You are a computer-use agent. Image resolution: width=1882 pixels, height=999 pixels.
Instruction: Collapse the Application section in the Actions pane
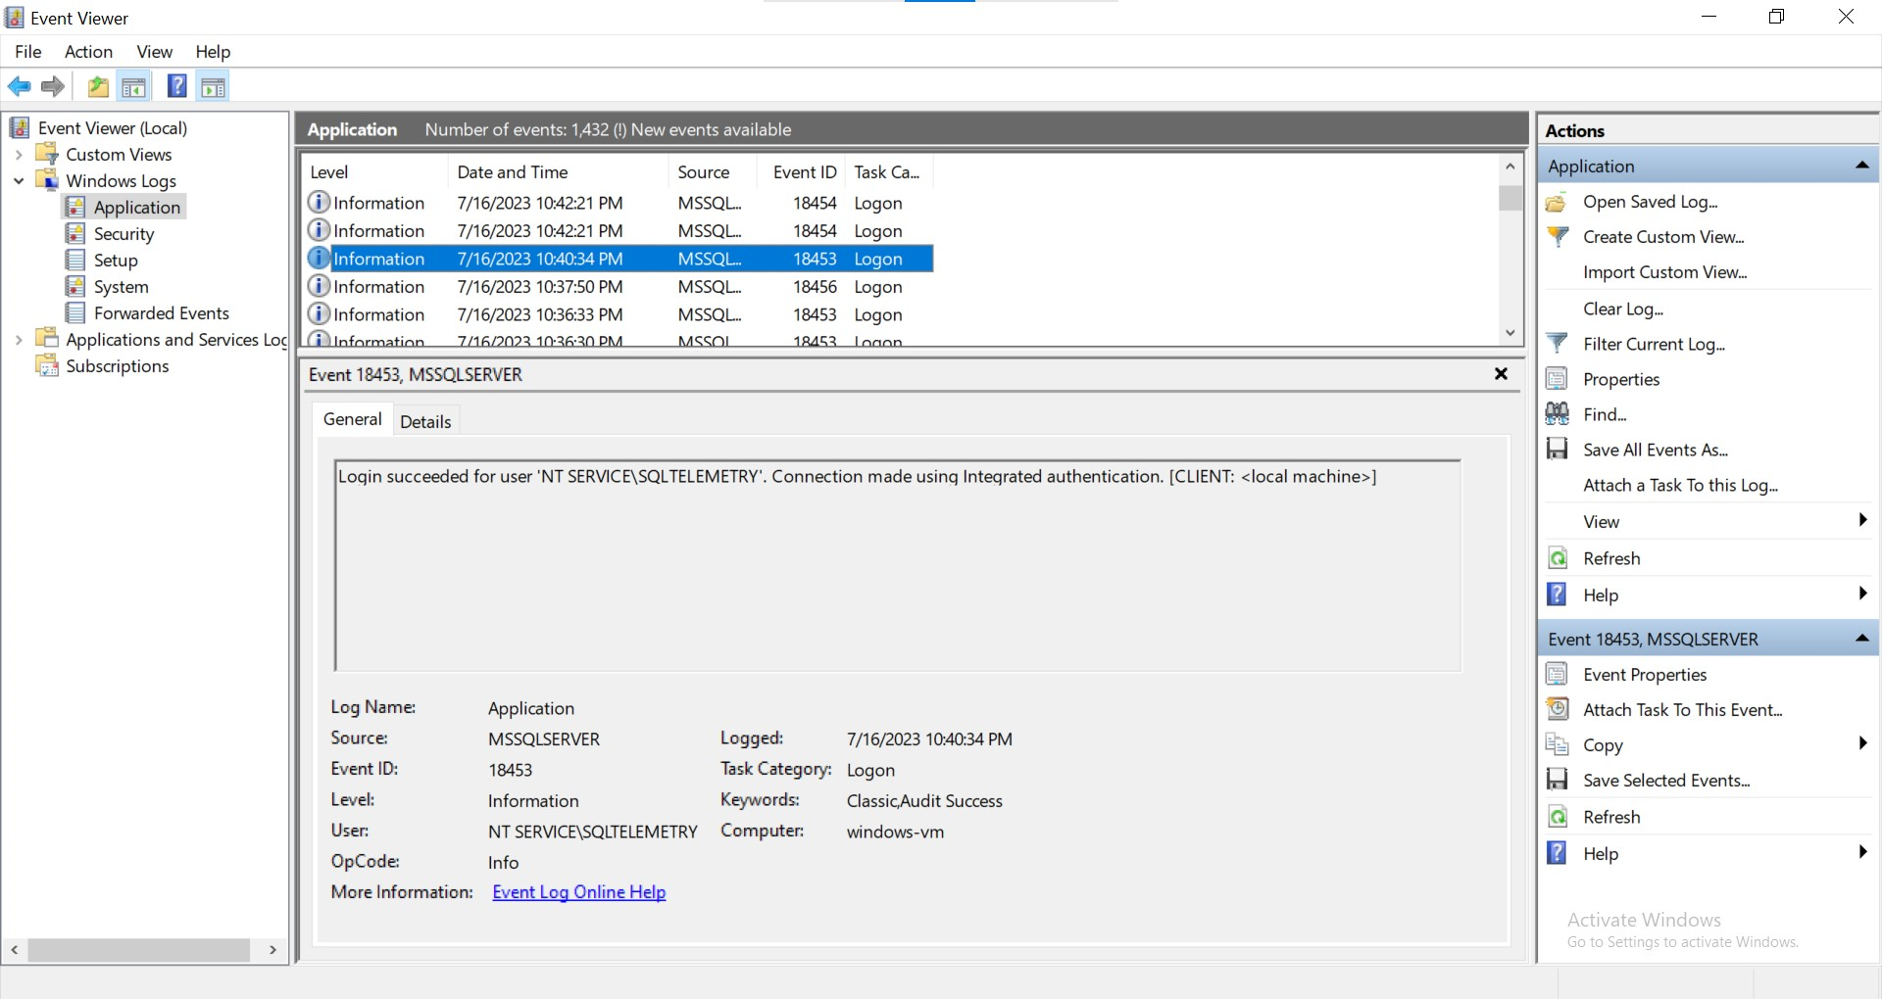(1861, 166)
